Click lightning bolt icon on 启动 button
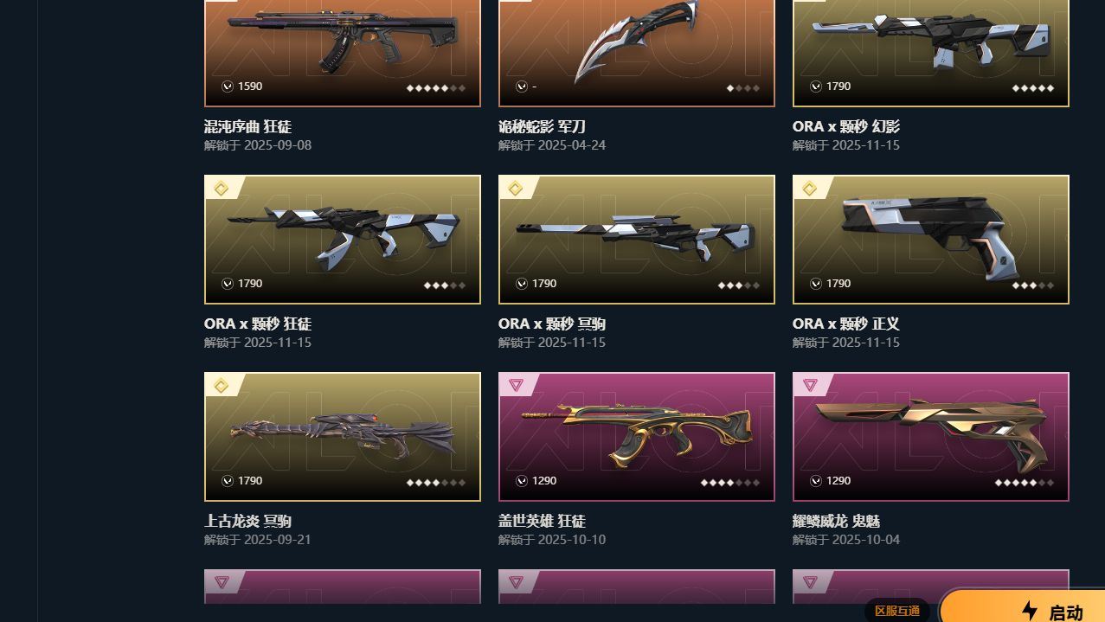1105x622 pixels. (x=1030, y=611)
